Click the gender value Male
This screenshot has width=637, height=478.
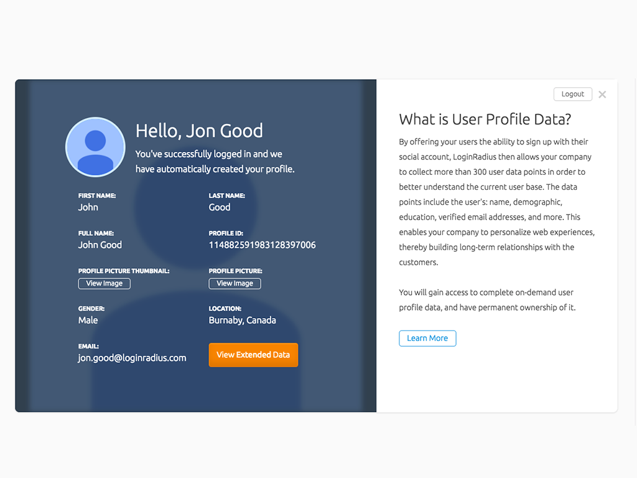[88, 321]
